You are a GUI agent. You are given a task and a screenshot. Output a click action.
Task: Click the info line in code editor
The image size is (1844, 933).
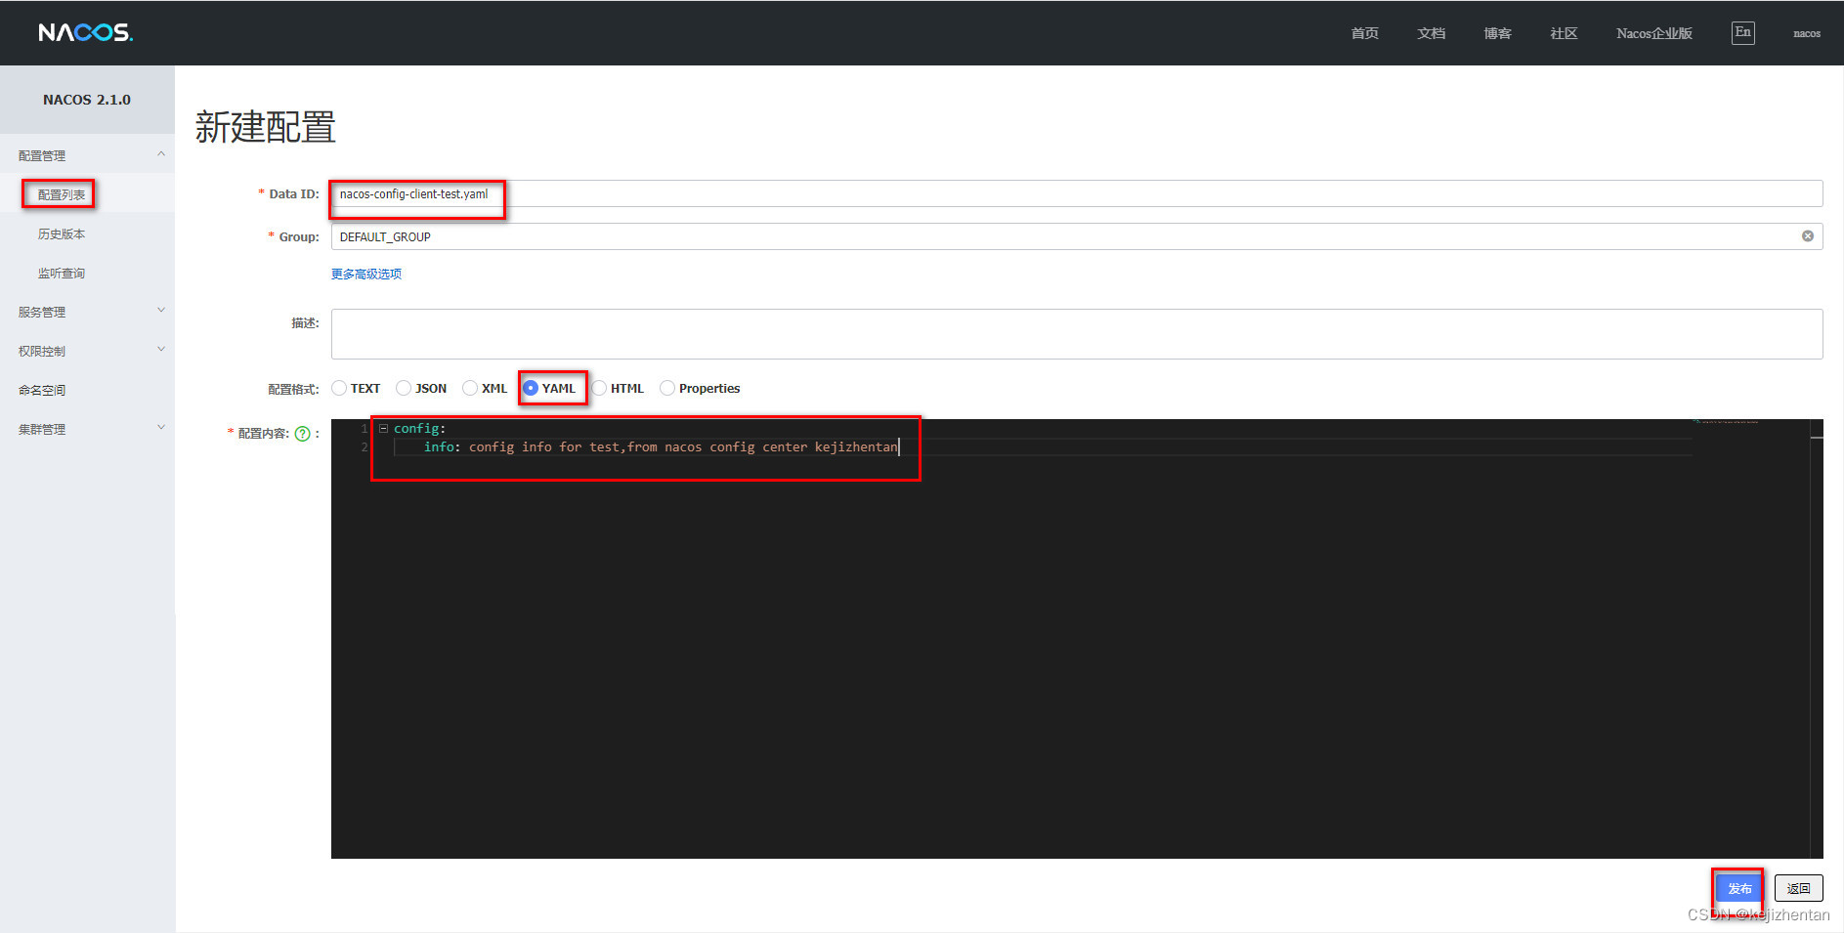point(661,446)
